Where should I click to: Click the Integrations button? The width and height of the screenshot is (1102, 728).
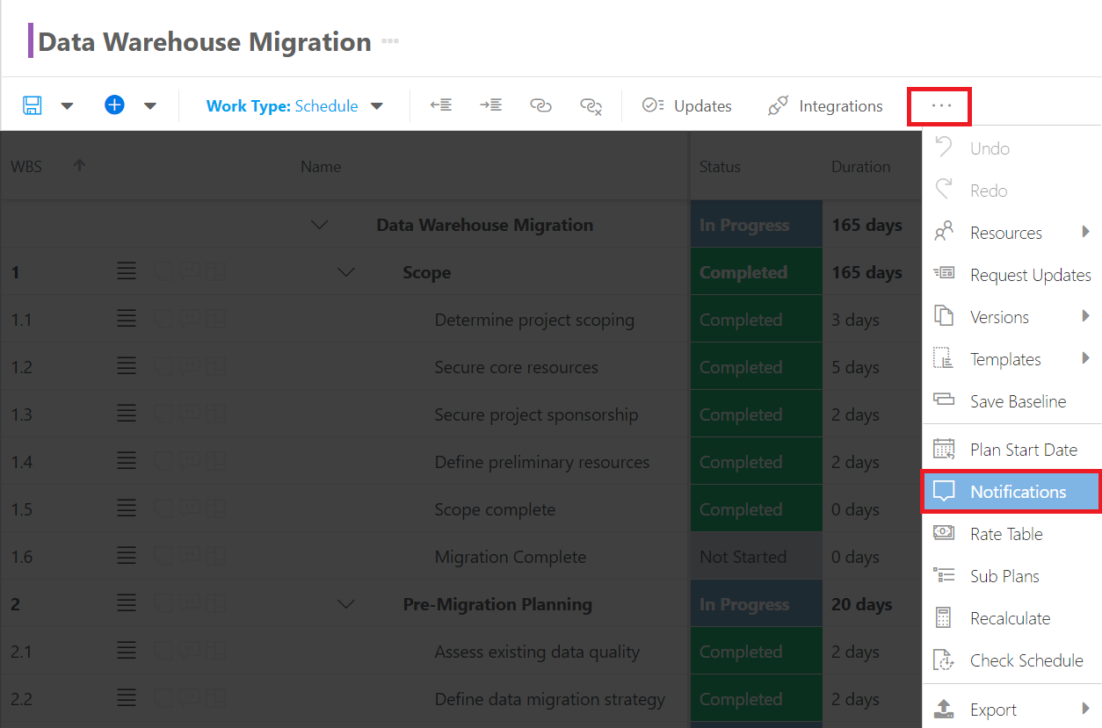point(824,105)
